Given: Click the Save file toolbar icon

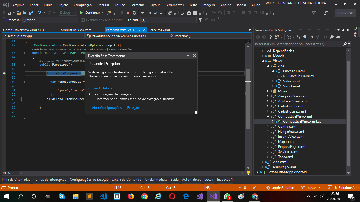Looking at the screenshot, I should tap(25, 13).
